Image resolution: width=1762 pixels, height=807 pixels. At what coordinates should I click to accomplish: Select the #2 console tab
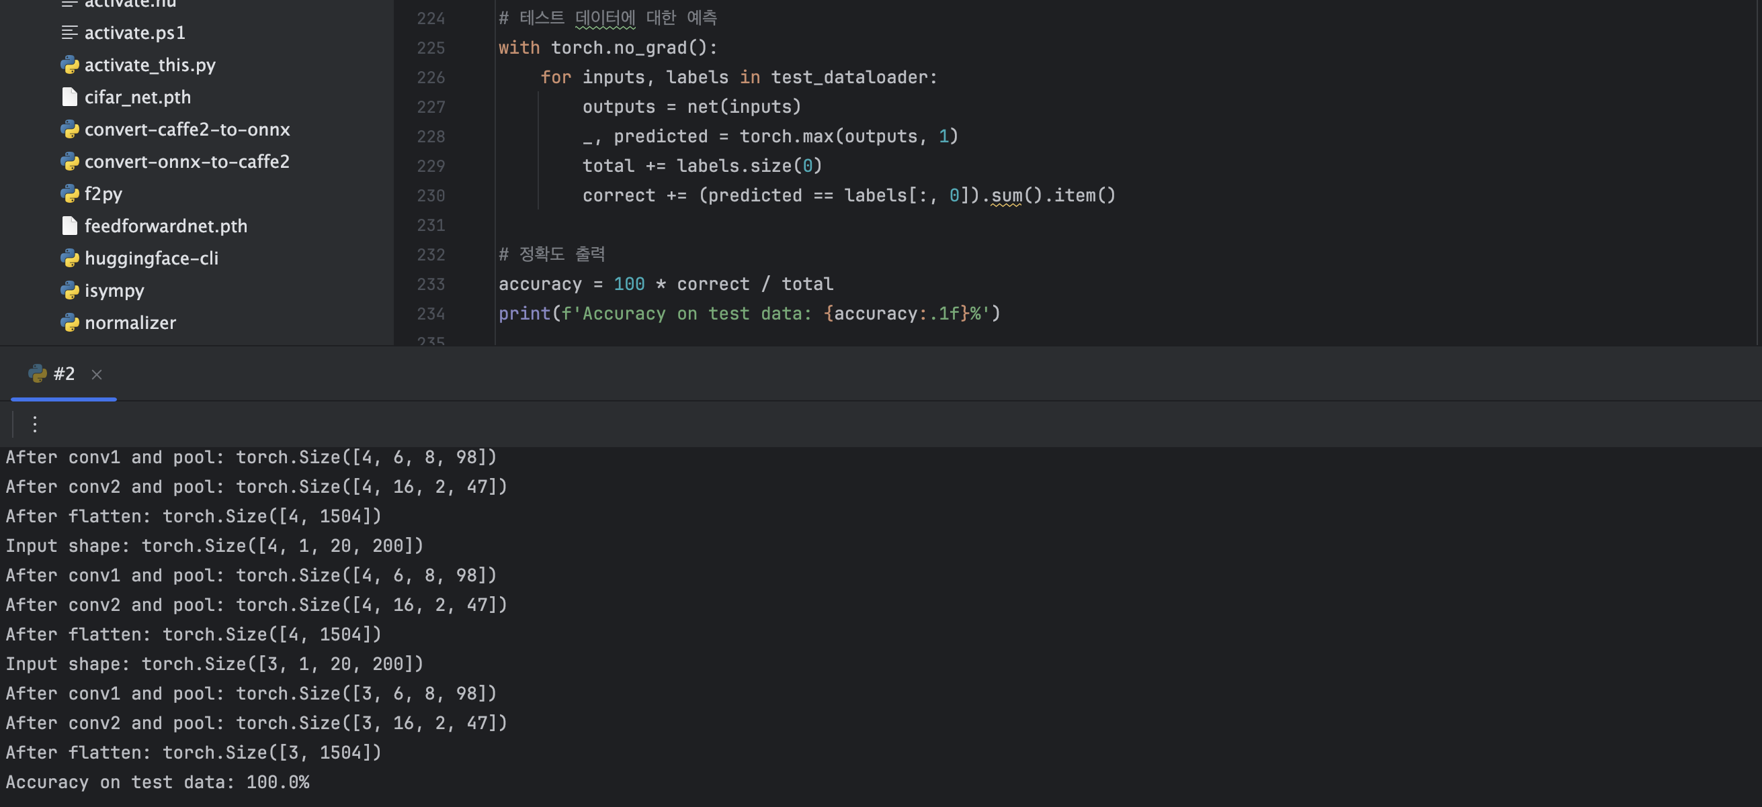coord(64,374)
